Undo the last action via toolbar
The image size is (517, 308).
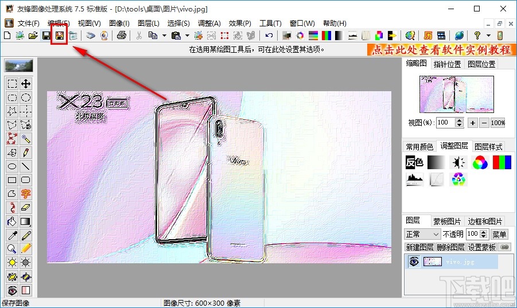[x=269, y=36]
